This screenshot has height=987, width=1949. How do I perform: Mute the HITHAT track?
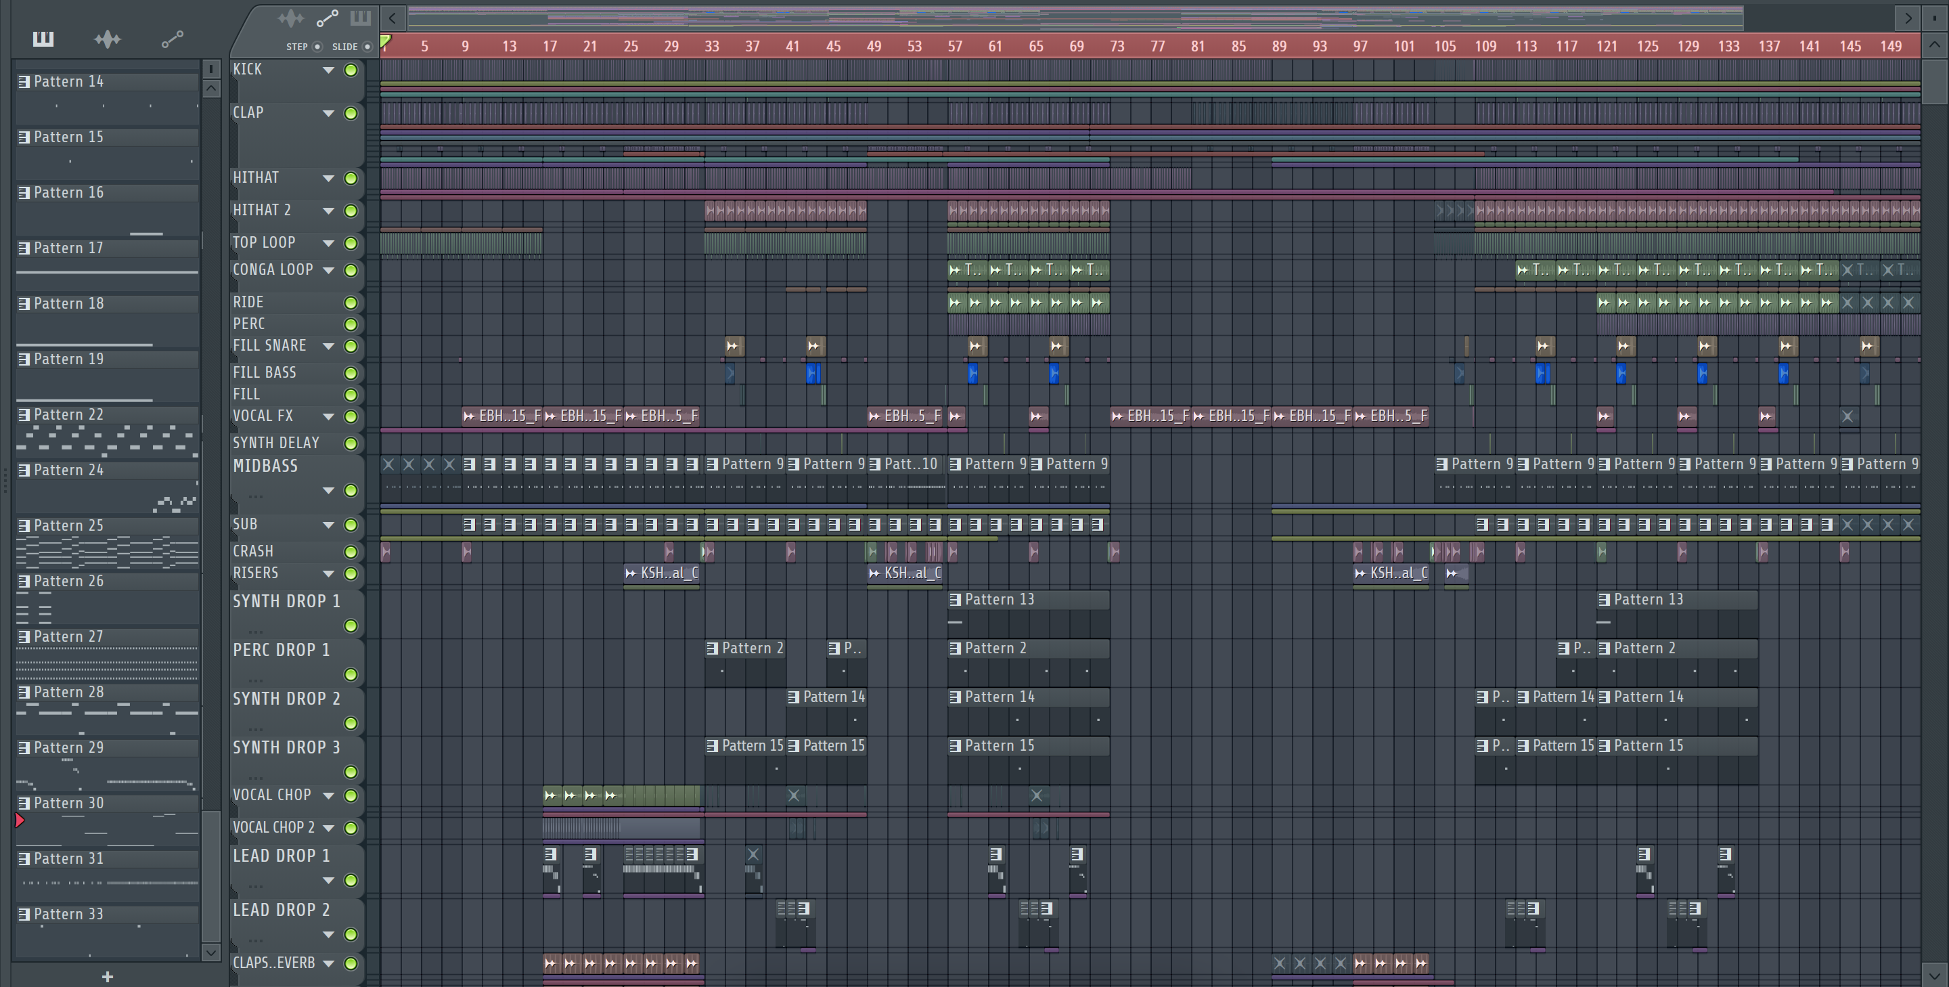click(x=351, y=179)
